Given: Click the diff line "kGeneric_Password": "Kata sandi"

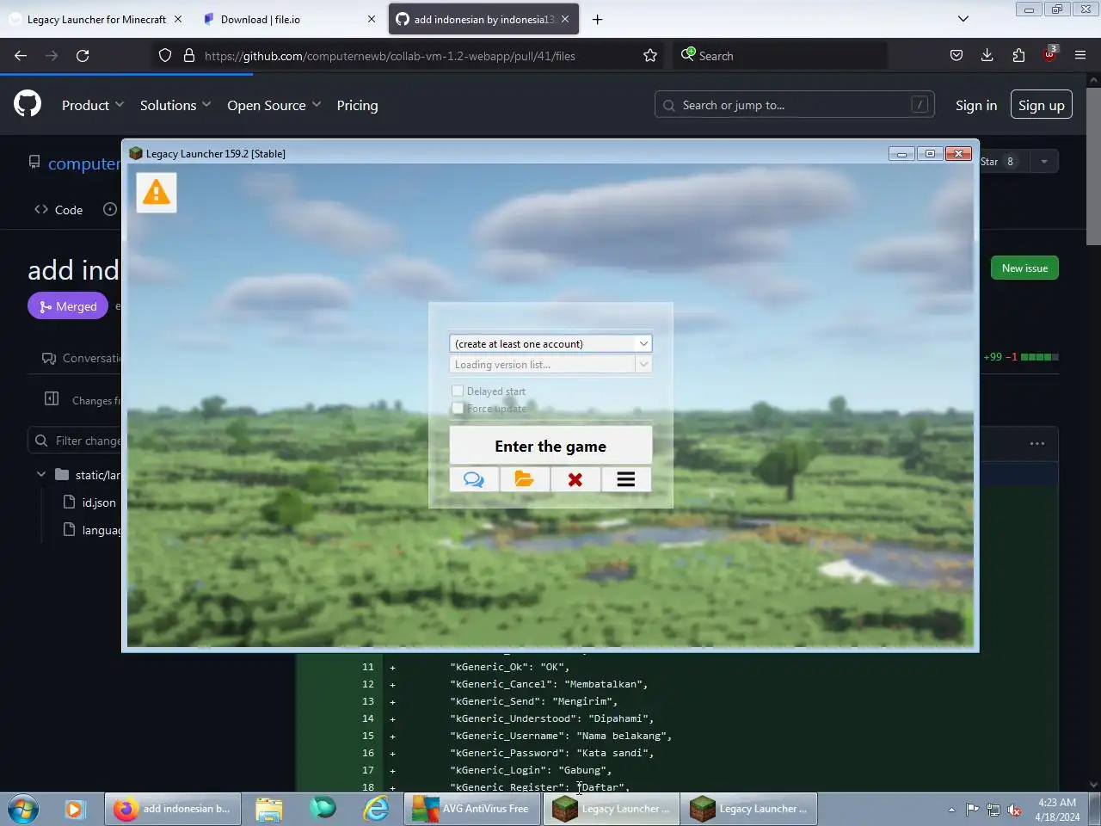Looking at the screenshot, I should point(551,753).
